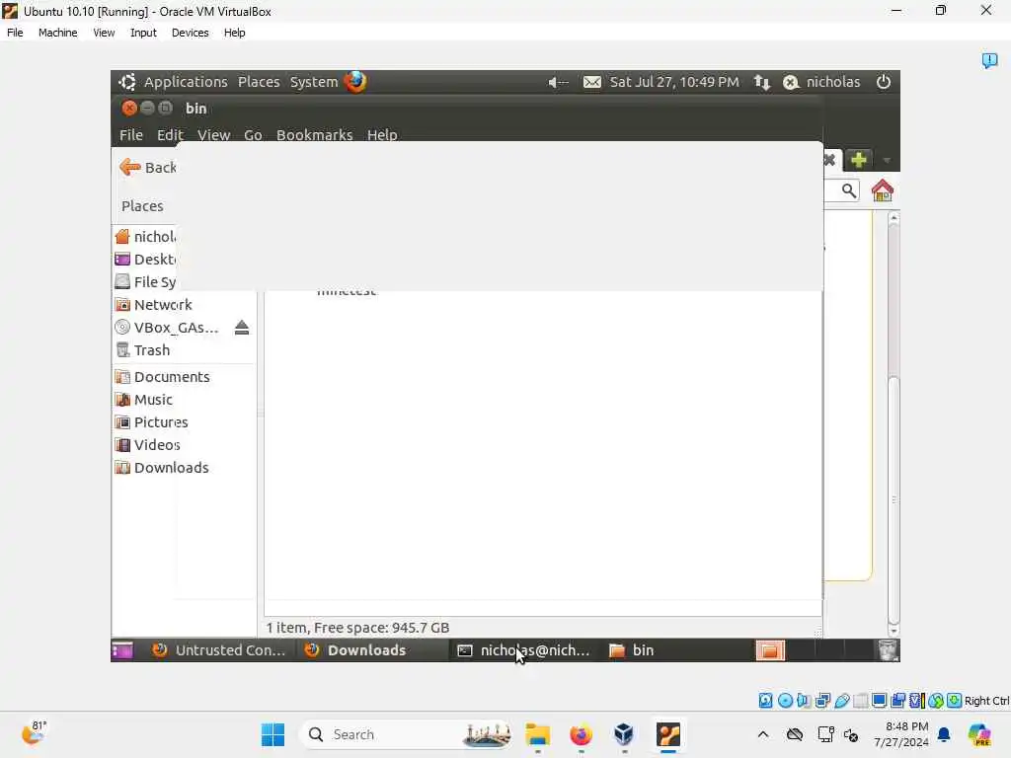1011x758 pixels.
Task: Open Downloads in the Places sidebar
Action: point(162,467)
